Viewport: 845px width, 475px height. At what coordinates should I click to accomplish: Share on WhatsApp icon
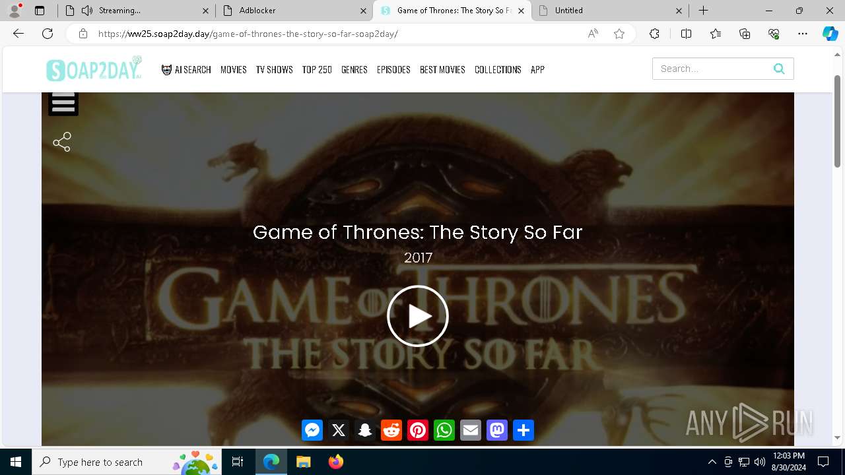(x=444, y=430)
